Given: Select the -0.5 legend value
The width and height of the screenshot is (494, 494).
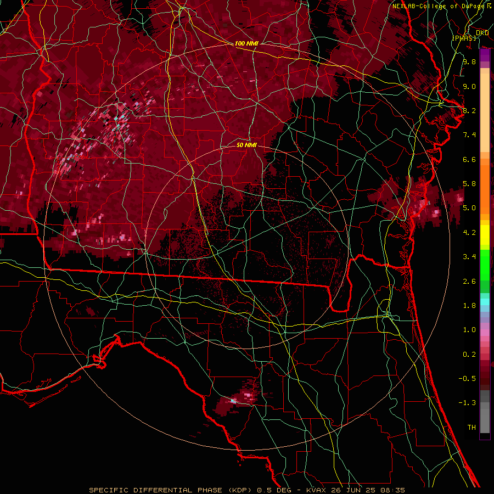Looking at the screenshot, I should (467, 379).
